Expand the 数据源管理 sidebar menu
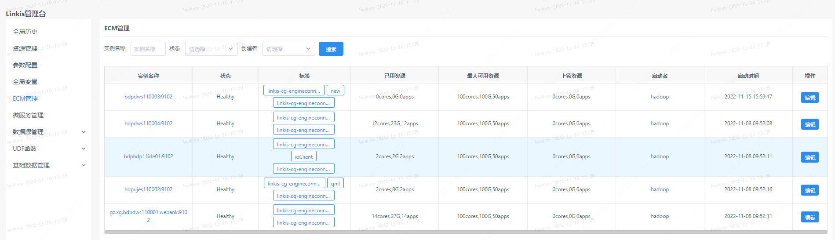835x240 pixels. (48, 132)
